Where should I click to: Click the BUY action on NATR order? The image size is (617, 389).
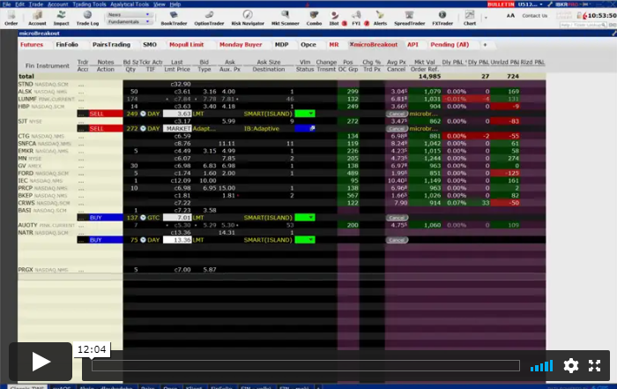click(x=106, y=240)
